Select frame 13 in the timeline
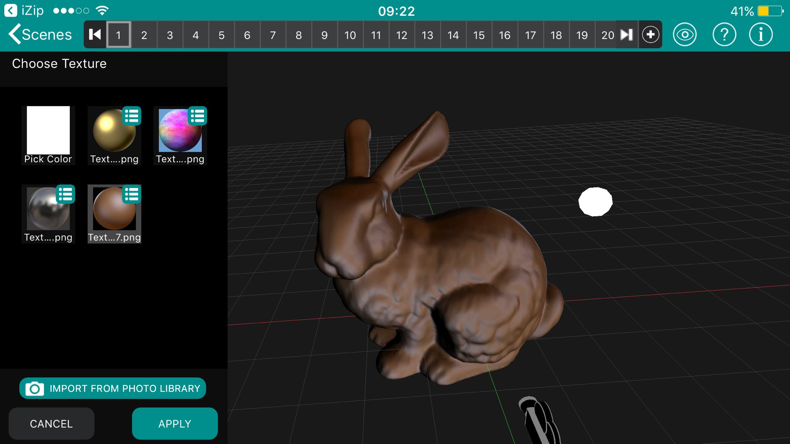 tap(427, 35)
